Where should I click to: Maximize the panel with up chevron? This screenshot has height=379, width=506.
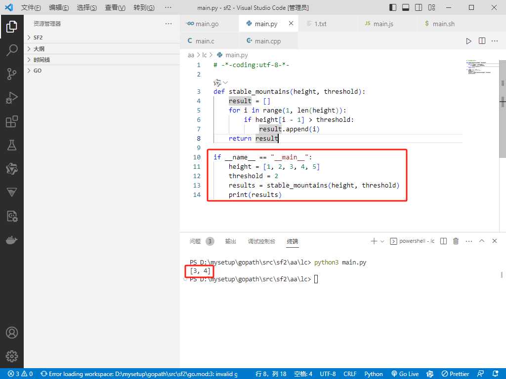click(x=481, y=241)
